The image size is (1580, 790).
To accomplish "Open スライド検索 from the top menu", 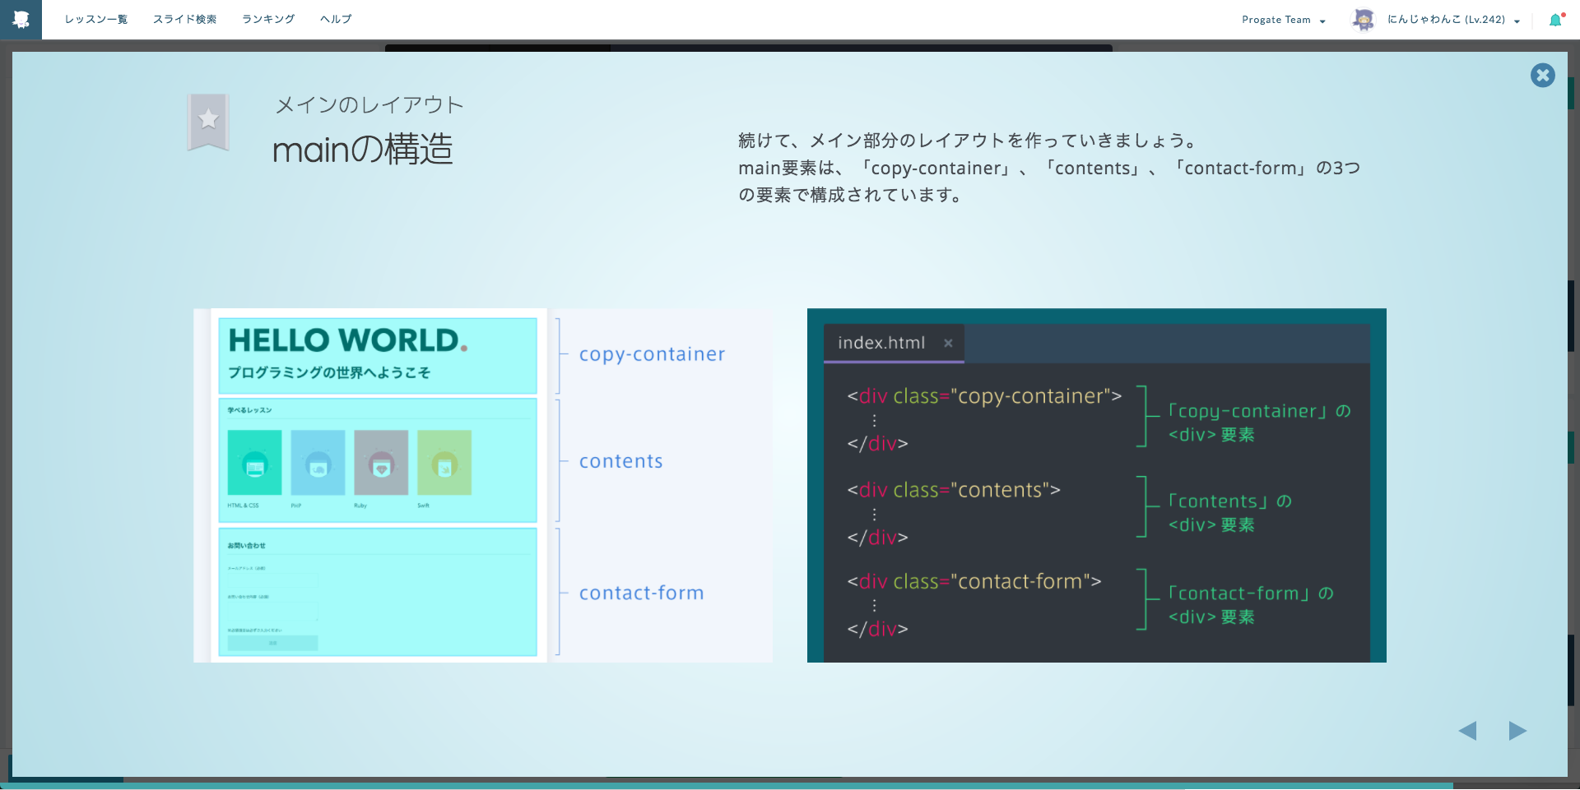I will click(x=185, y=19).
